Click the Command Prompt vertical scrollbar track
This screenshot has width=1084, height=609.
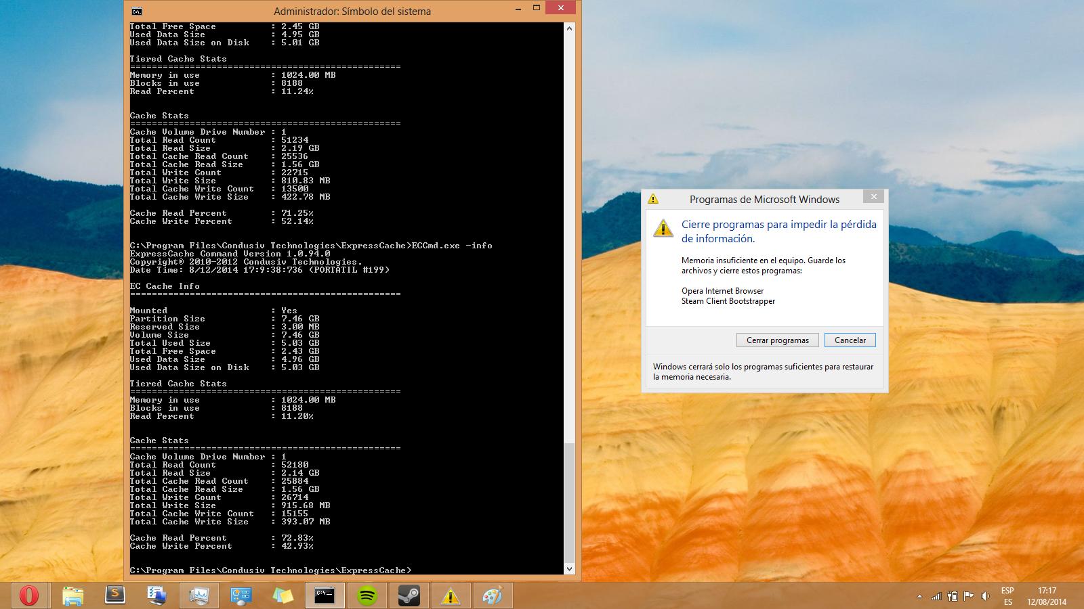pos(569,237)
